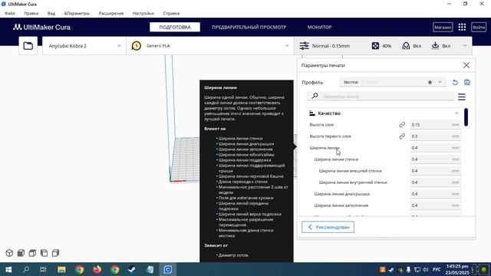Open Firefox from the taskbar
The image size is (491, 276).
pyautogui.click(x=97, y=269)
